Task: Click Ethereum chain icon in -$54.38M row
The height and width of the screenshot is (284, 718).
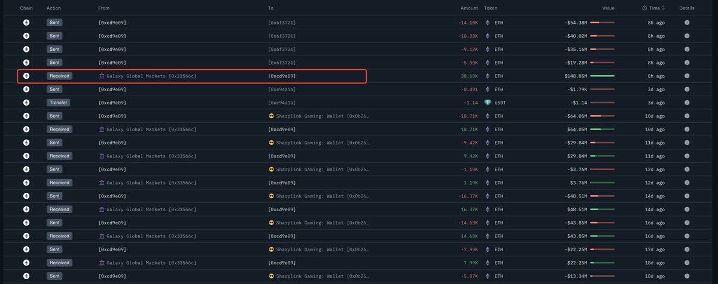Action: pos(26,23)
